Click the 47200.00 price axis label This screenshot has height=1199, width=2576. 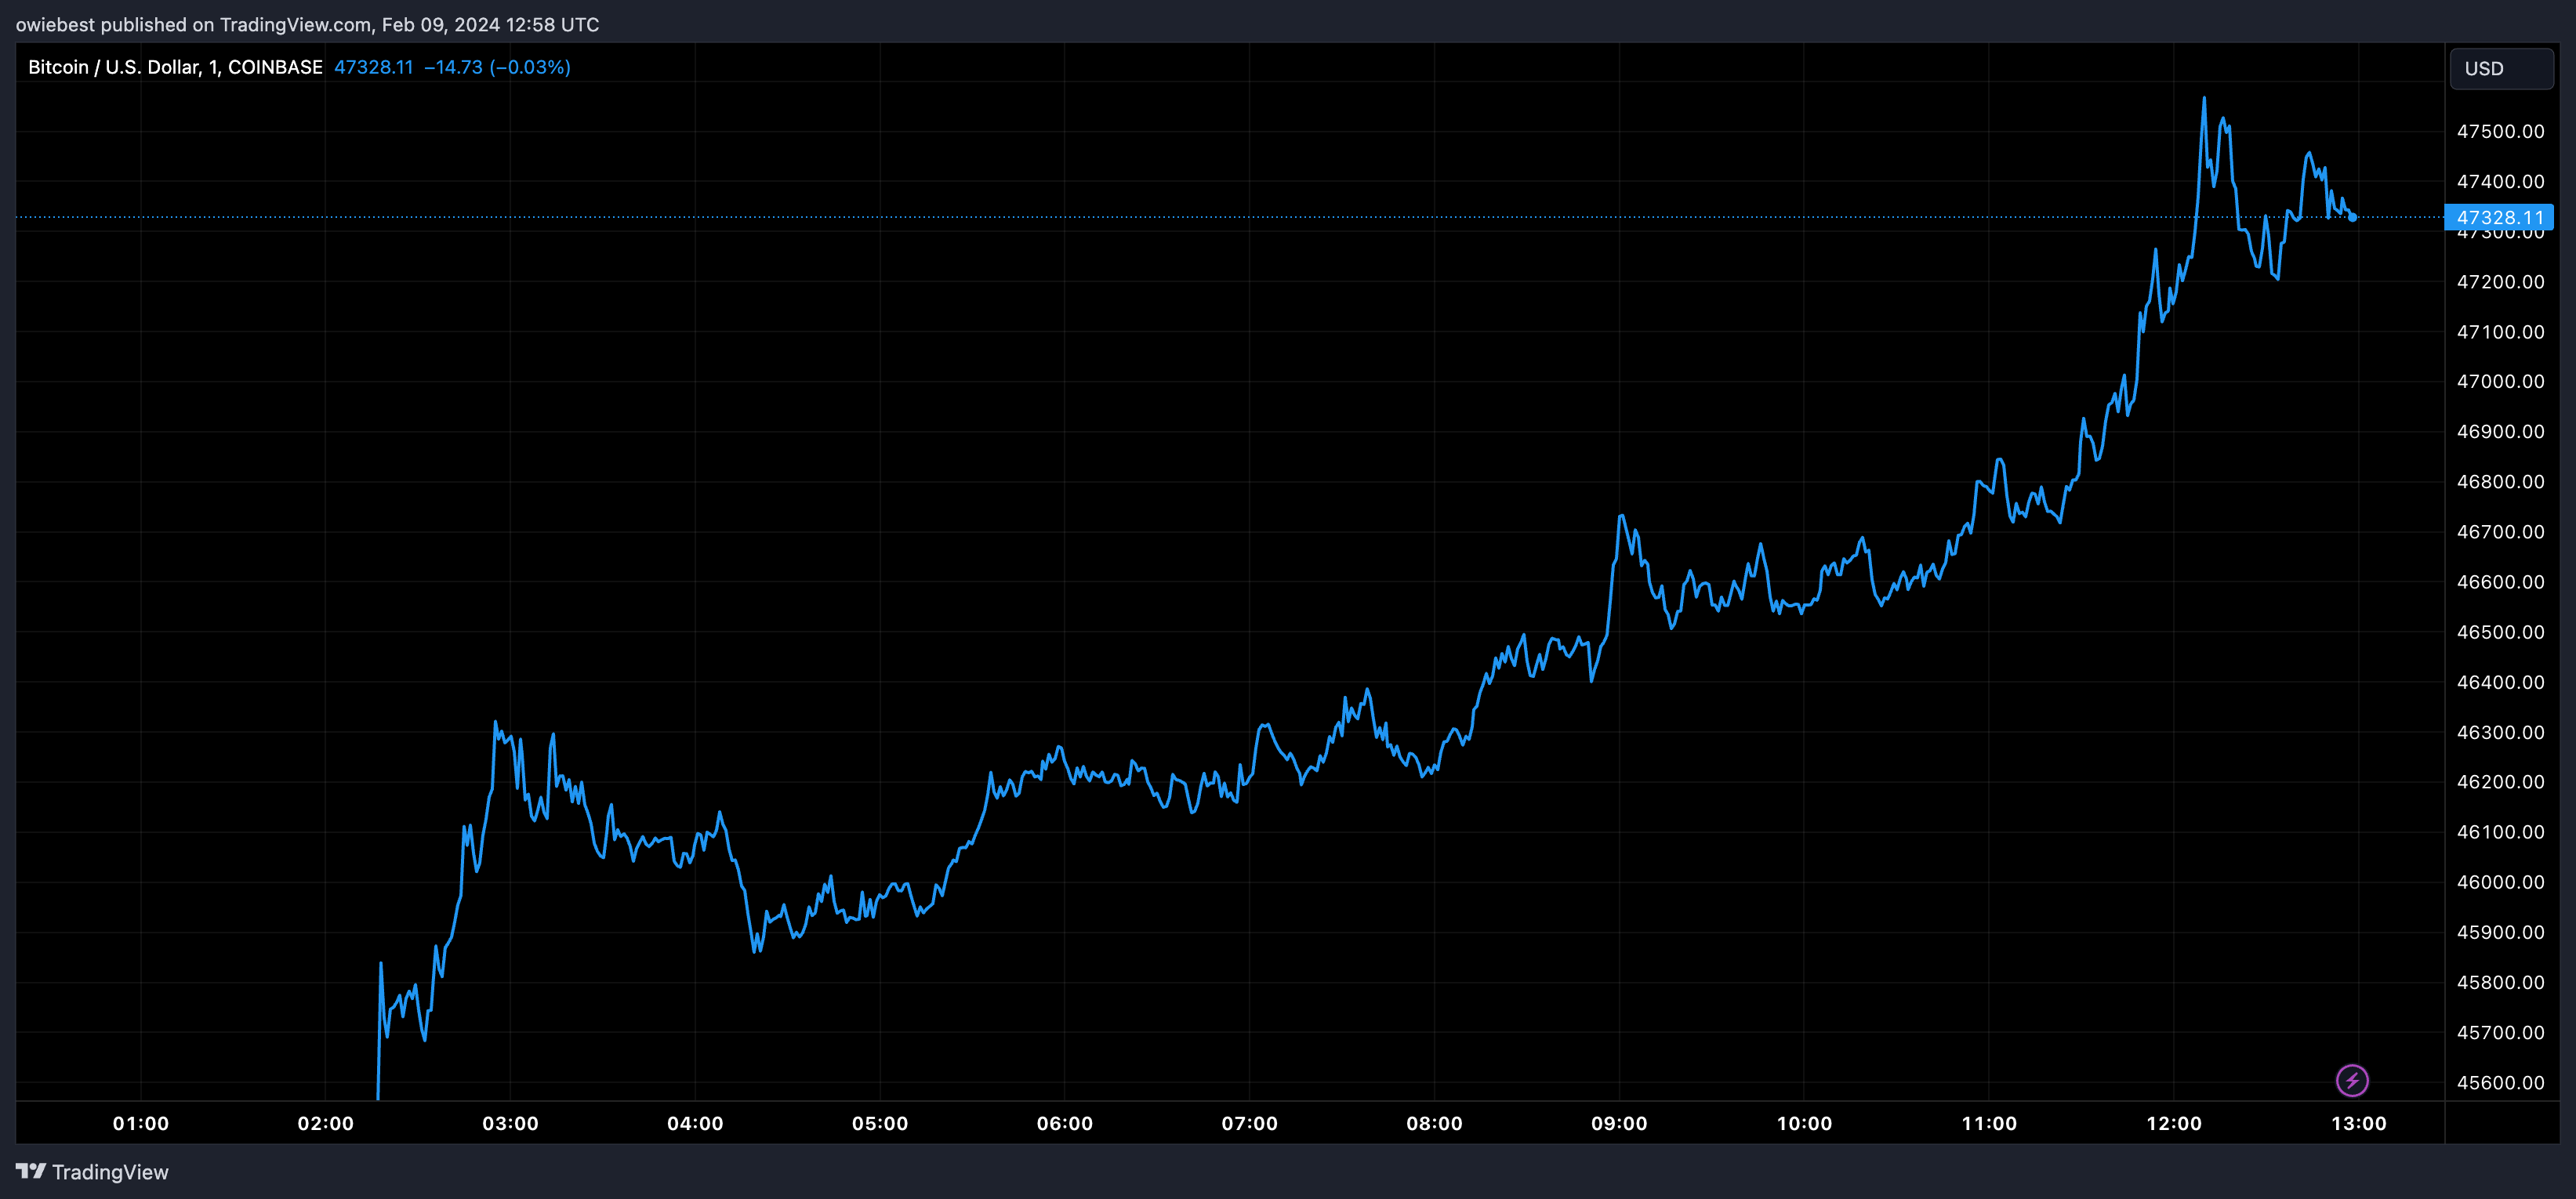pyautogui.click(x=2500, y=281)
